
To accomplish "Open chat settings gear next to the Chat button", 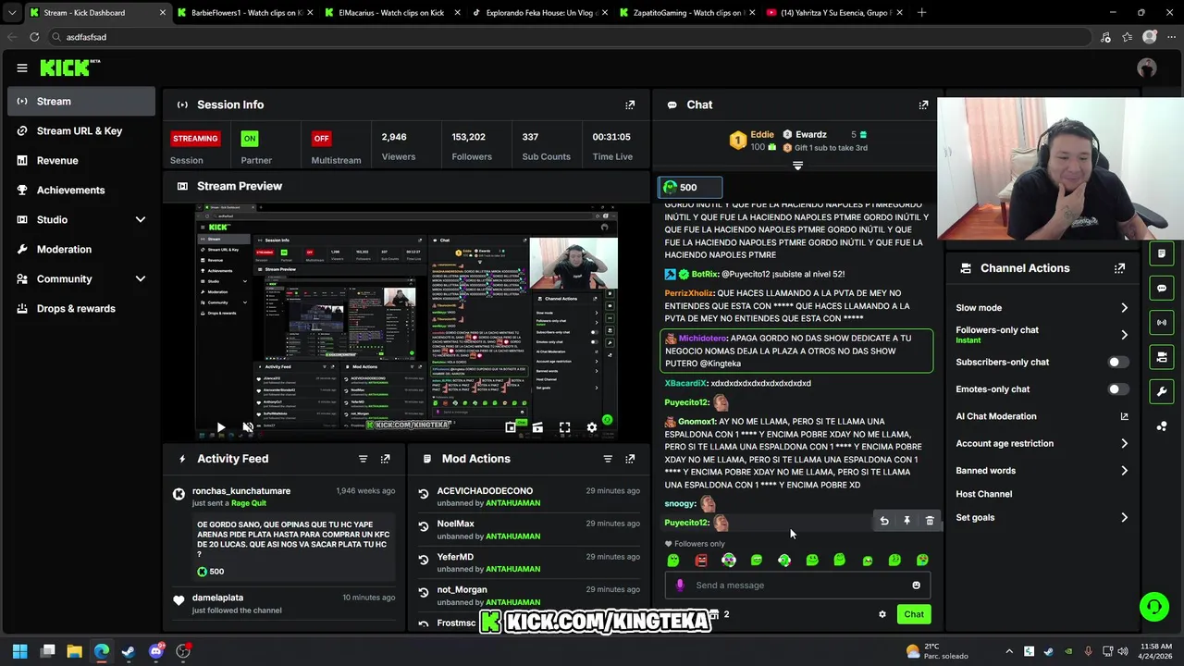I will coord(882,614).
